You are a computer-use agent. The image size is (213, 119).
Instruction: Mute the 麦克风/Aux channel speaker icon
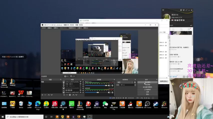[109, 85]
